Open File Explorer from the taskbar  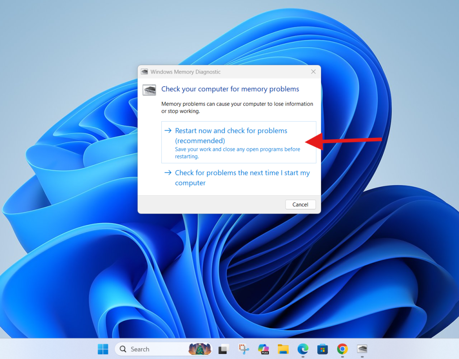click(x=283, y=349)
